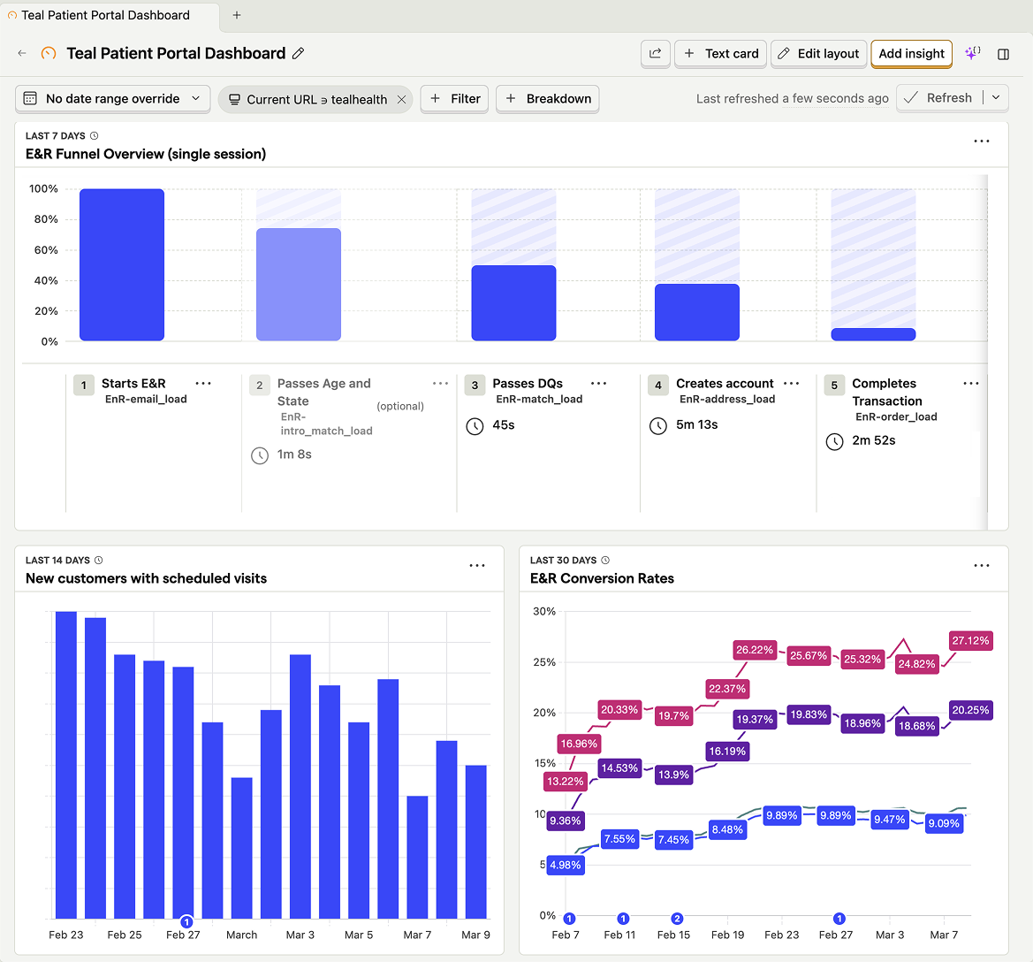Image resolution: width=1033 pixels, height=962 pixels.
Task: Click the Last 14 Days clock icon
Action: [99, 561]
